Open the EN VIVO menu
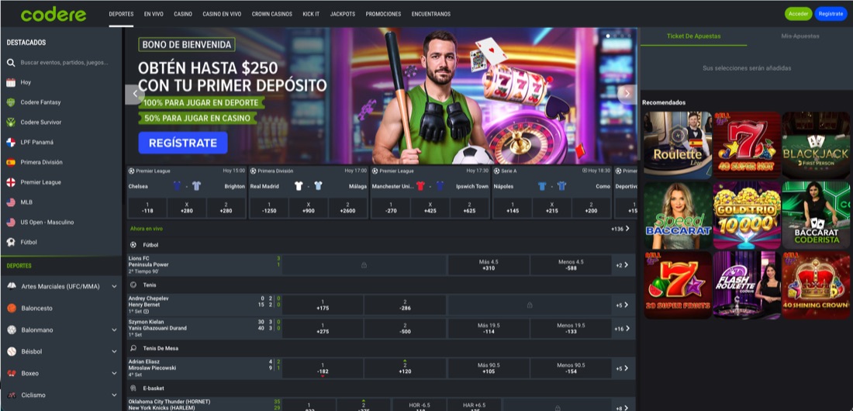Screen dimensions: 853x411 pos(154,14)
